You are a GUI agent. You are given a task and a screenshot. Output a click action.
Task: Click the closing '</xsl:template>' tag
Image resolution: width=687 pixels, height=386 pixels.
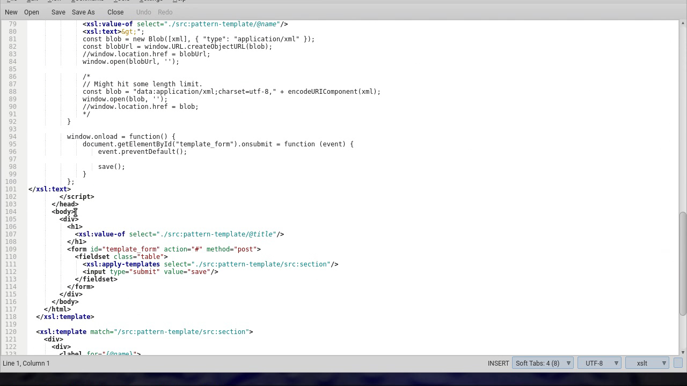point(65,317)
